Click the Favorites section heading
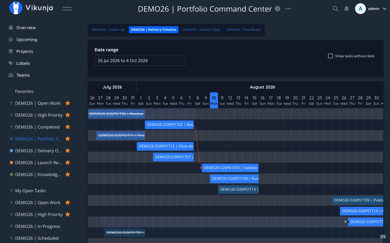390x243 pixels. pyautogui.click(x=24, y=91)
